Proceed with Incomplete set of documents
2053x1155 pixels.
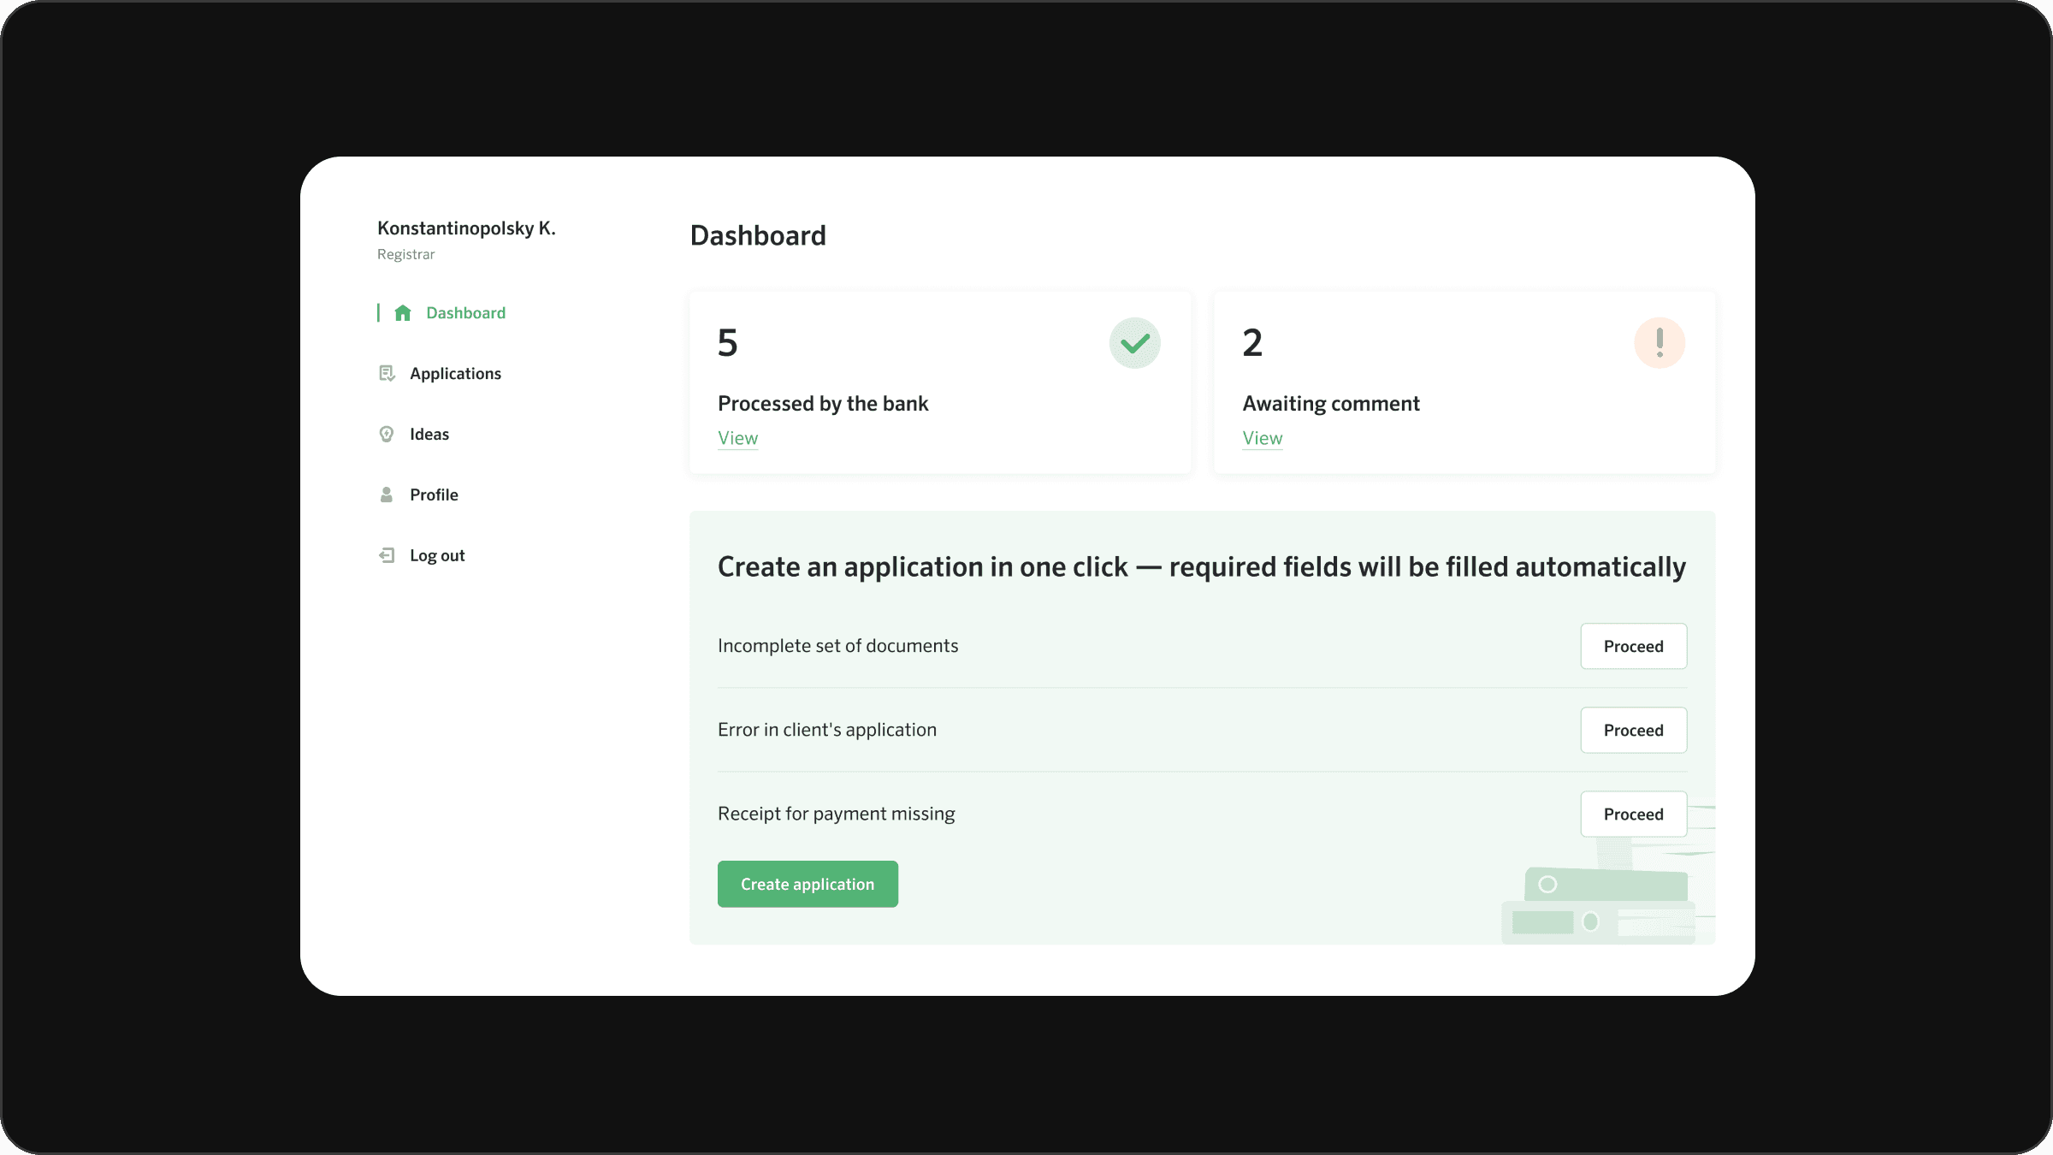click(1632, 647)
